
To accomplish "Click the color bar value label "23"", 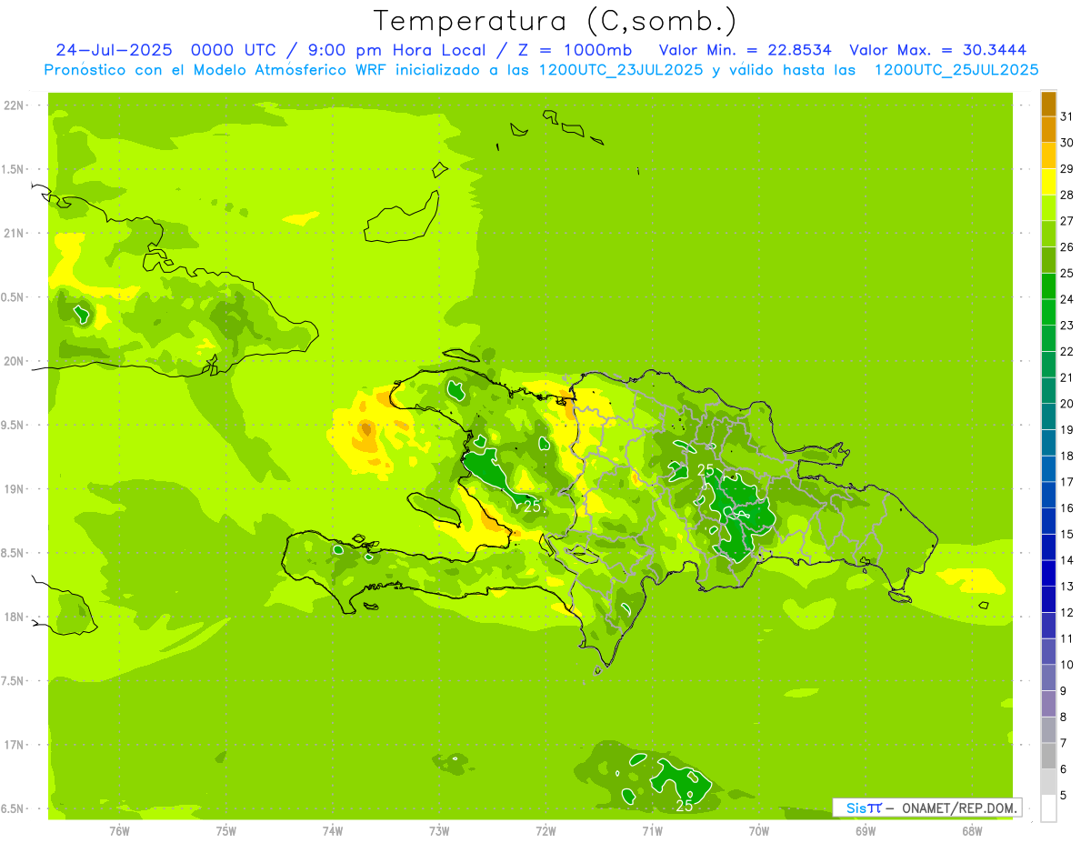I will [x=1067, y=326].
